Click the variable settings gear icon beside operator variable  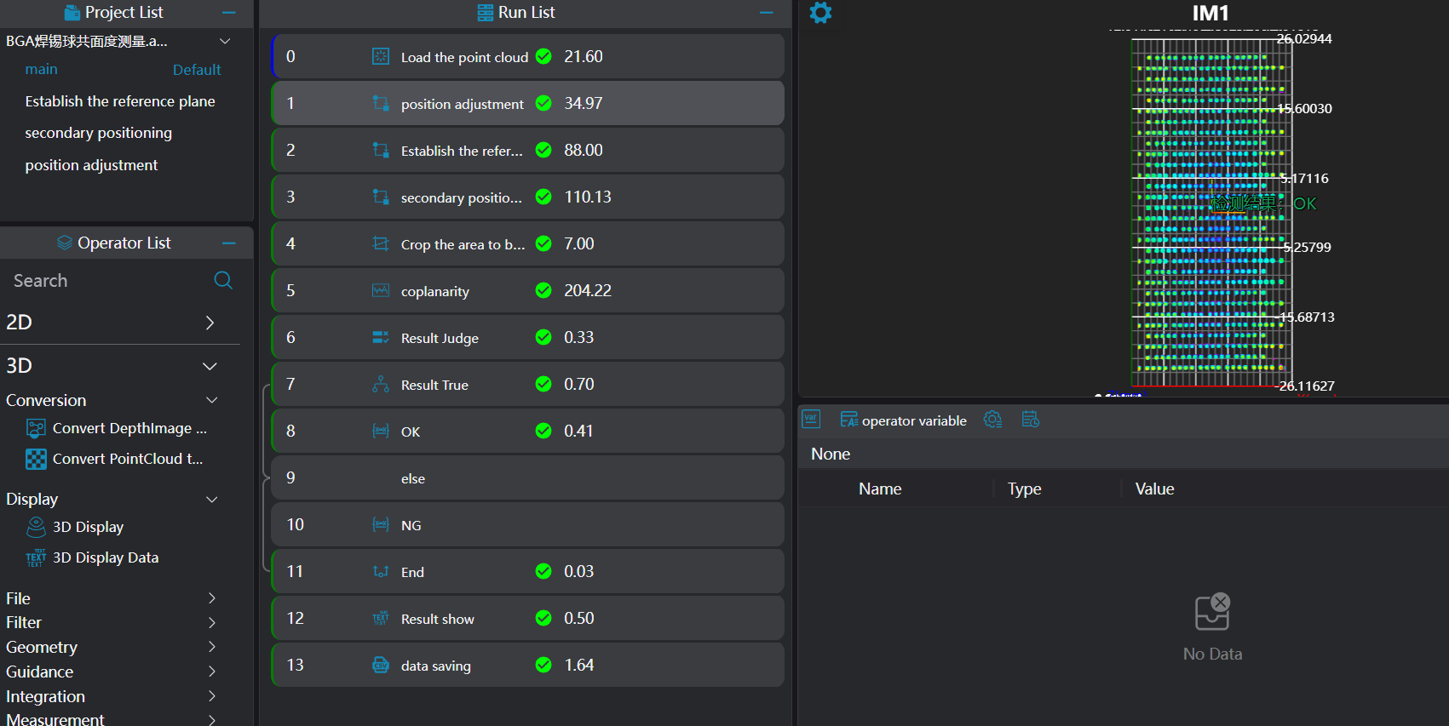[992, 420]
